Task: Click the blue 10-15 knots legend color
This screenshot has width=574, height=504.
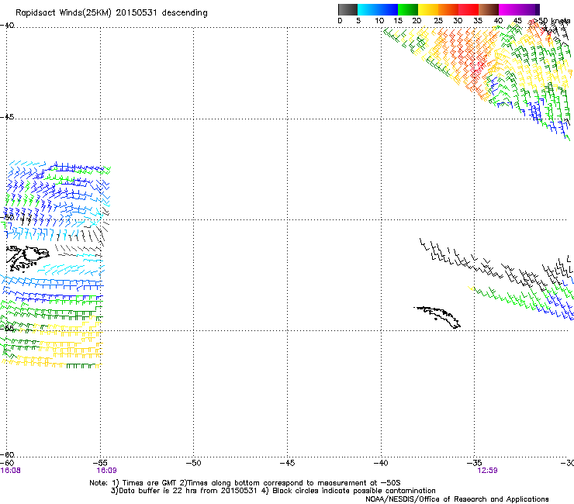Action: pos(388,9)
